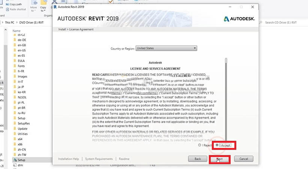This screenshot has height=169, width=308.
Task: Click the Name column header in Explorer
Action: tap(17, 31)
